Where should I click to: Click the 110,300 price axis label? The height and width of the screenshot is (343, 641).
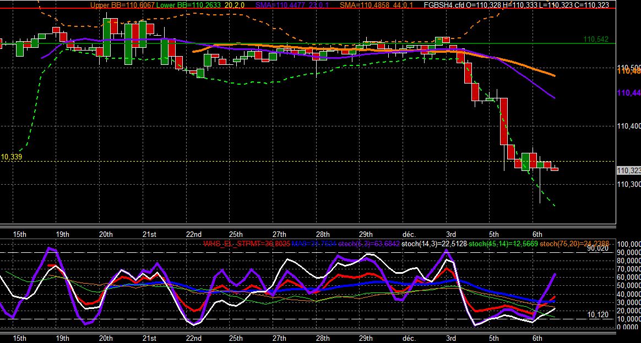point(629,184)
